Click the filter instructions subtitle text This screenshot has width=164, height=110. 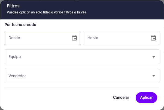click(x=47, y=13)
